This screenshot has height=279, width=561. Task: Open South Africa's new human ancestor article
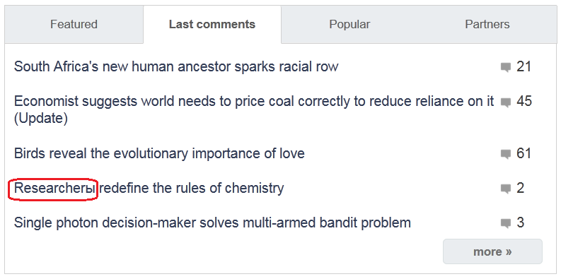(176, 66)
